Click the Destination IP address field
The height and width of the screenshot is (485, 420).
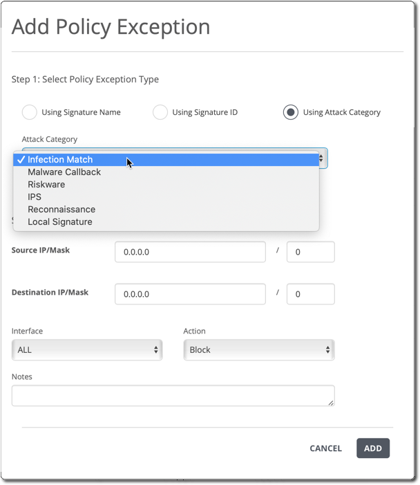(x=190, y=294)
